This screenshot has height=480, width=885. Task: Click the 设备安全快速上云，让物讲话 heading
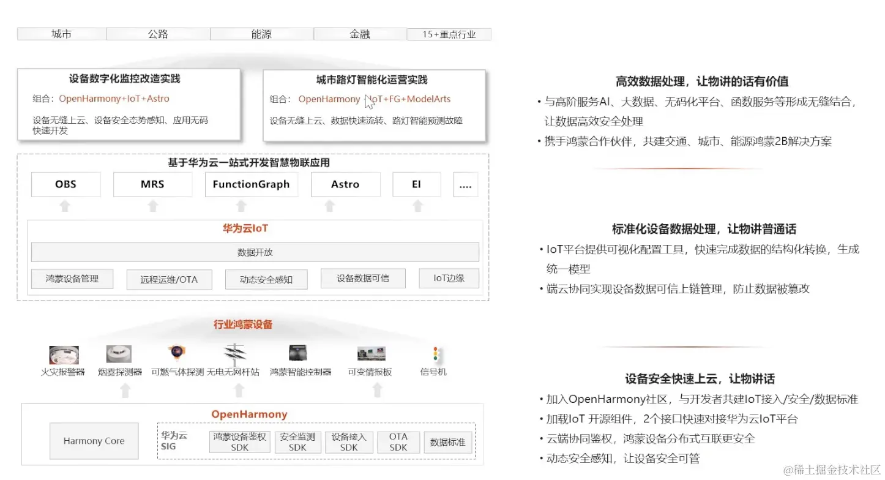click(700, 379)
